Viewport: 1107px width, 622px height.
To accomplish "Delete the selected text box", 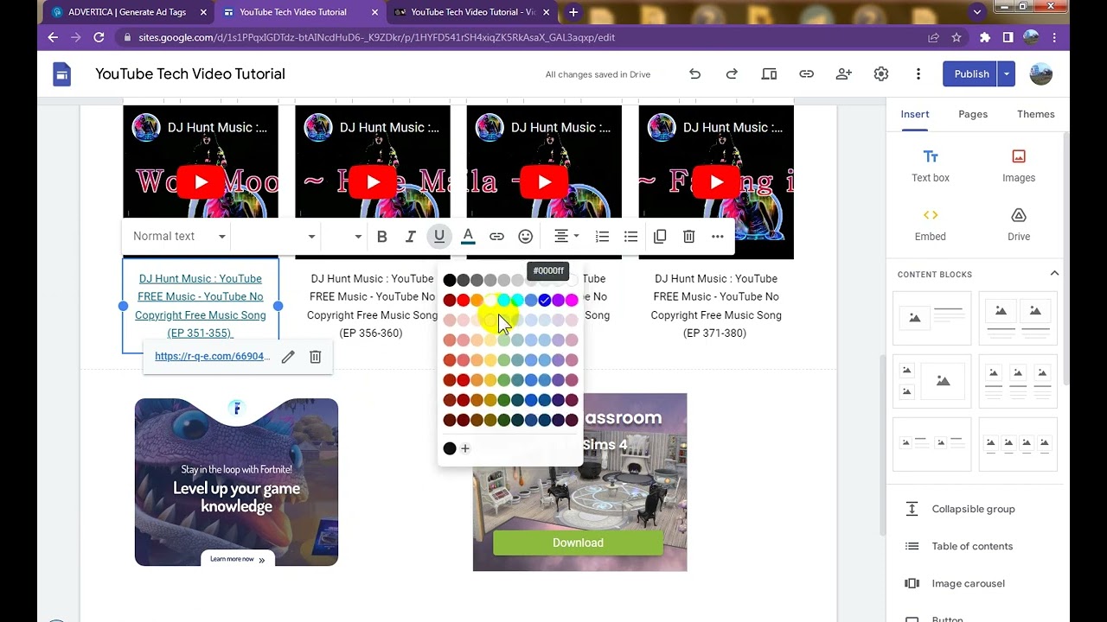I will pyautogui.click(x=688, y=237).
